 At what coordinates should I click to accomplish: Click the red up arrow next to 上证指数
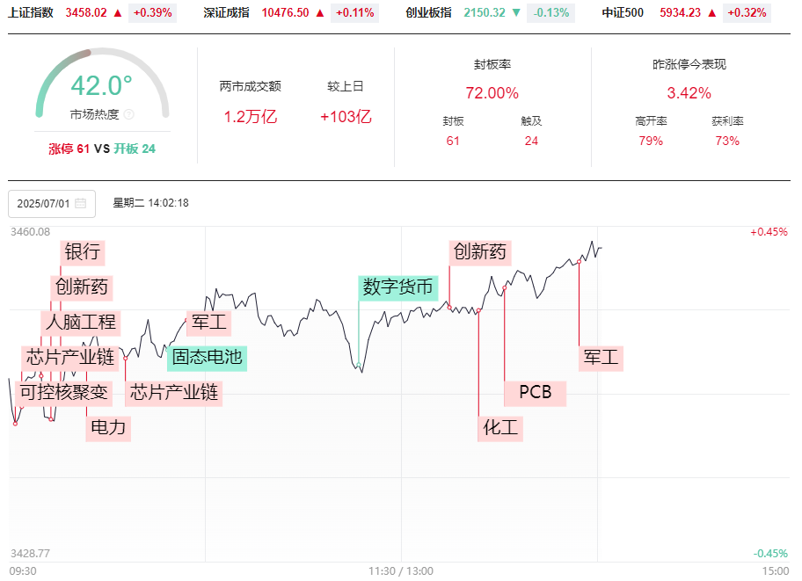tap(117, 13)
